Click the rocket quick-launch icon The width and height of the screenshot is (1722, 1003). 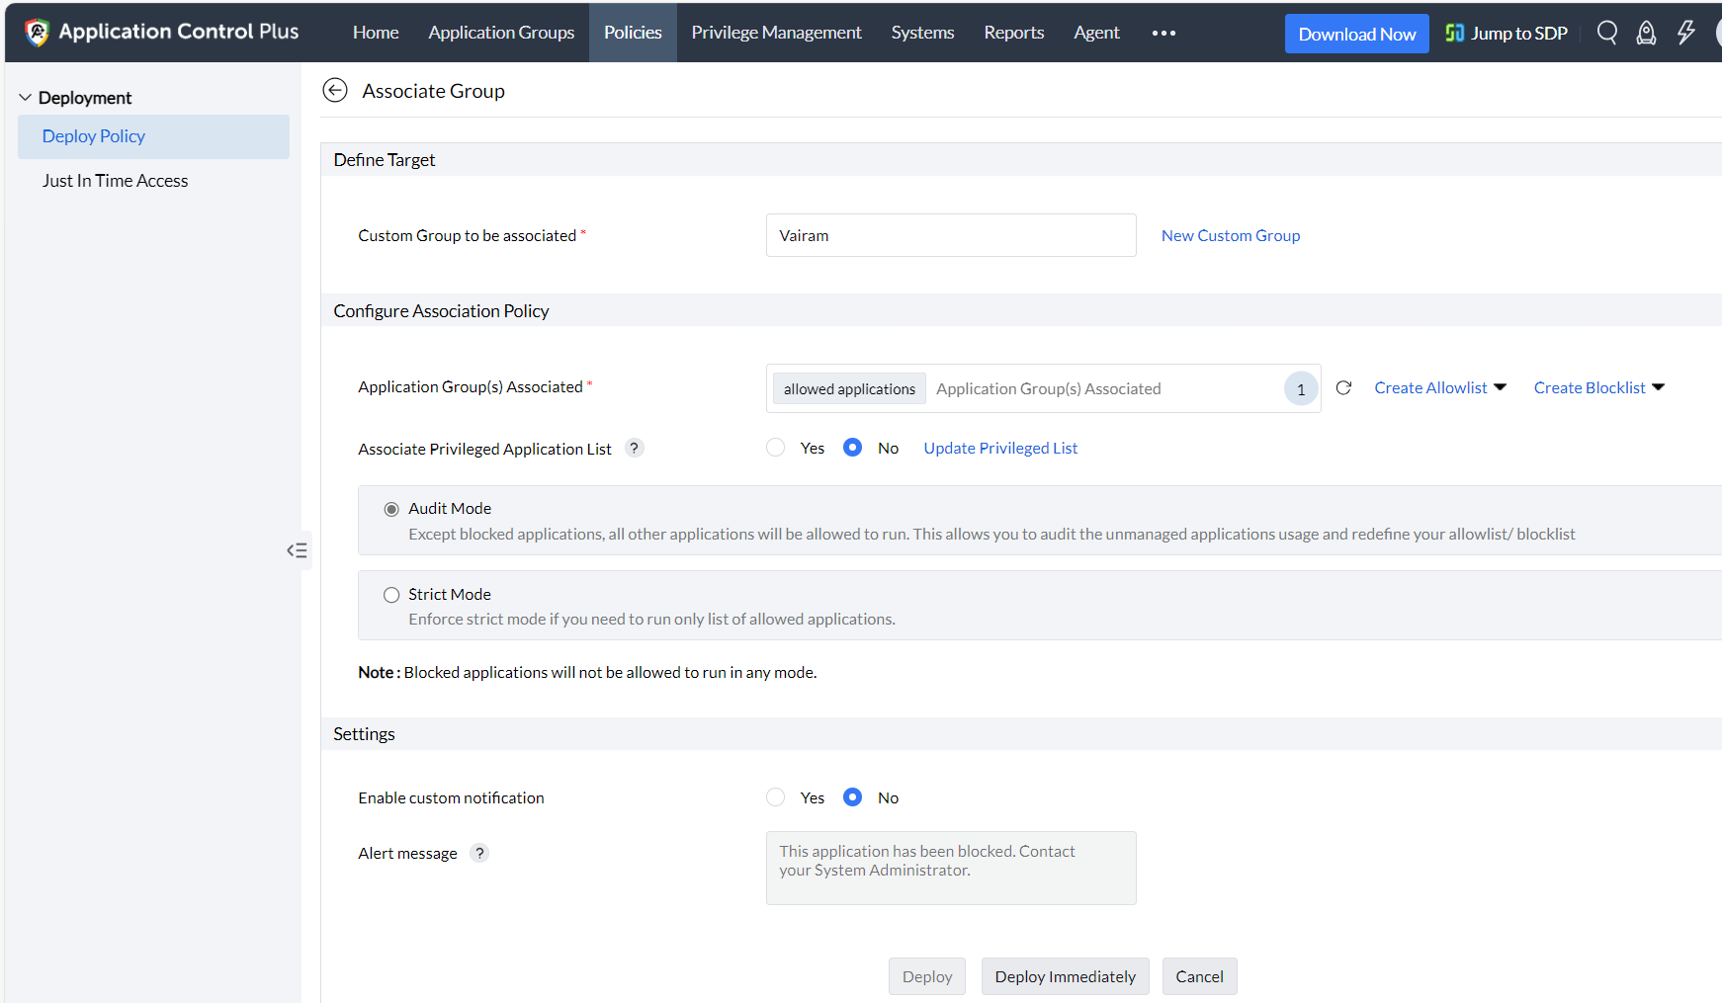(1646, 33)
